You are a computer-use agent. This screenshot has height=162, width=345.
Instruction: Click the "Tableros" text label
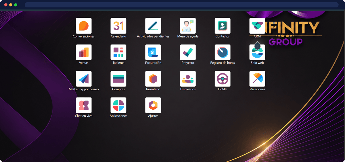(118, 63)
